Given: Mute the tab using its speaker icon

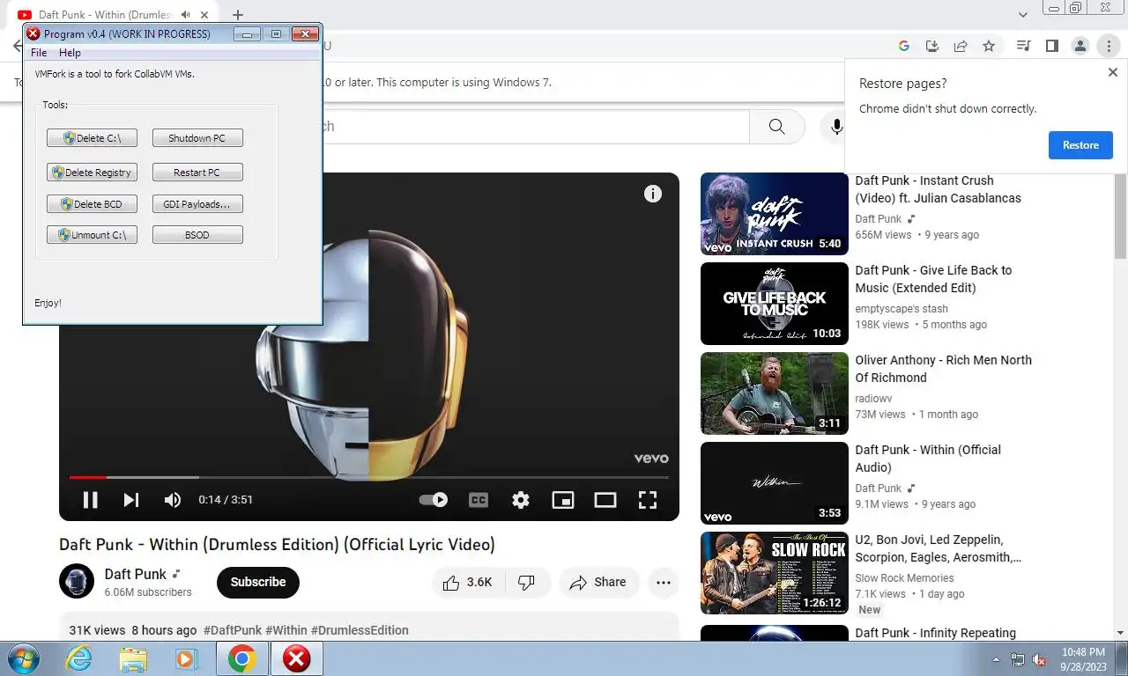Looking at the screenshot, I should pos(186,15).
